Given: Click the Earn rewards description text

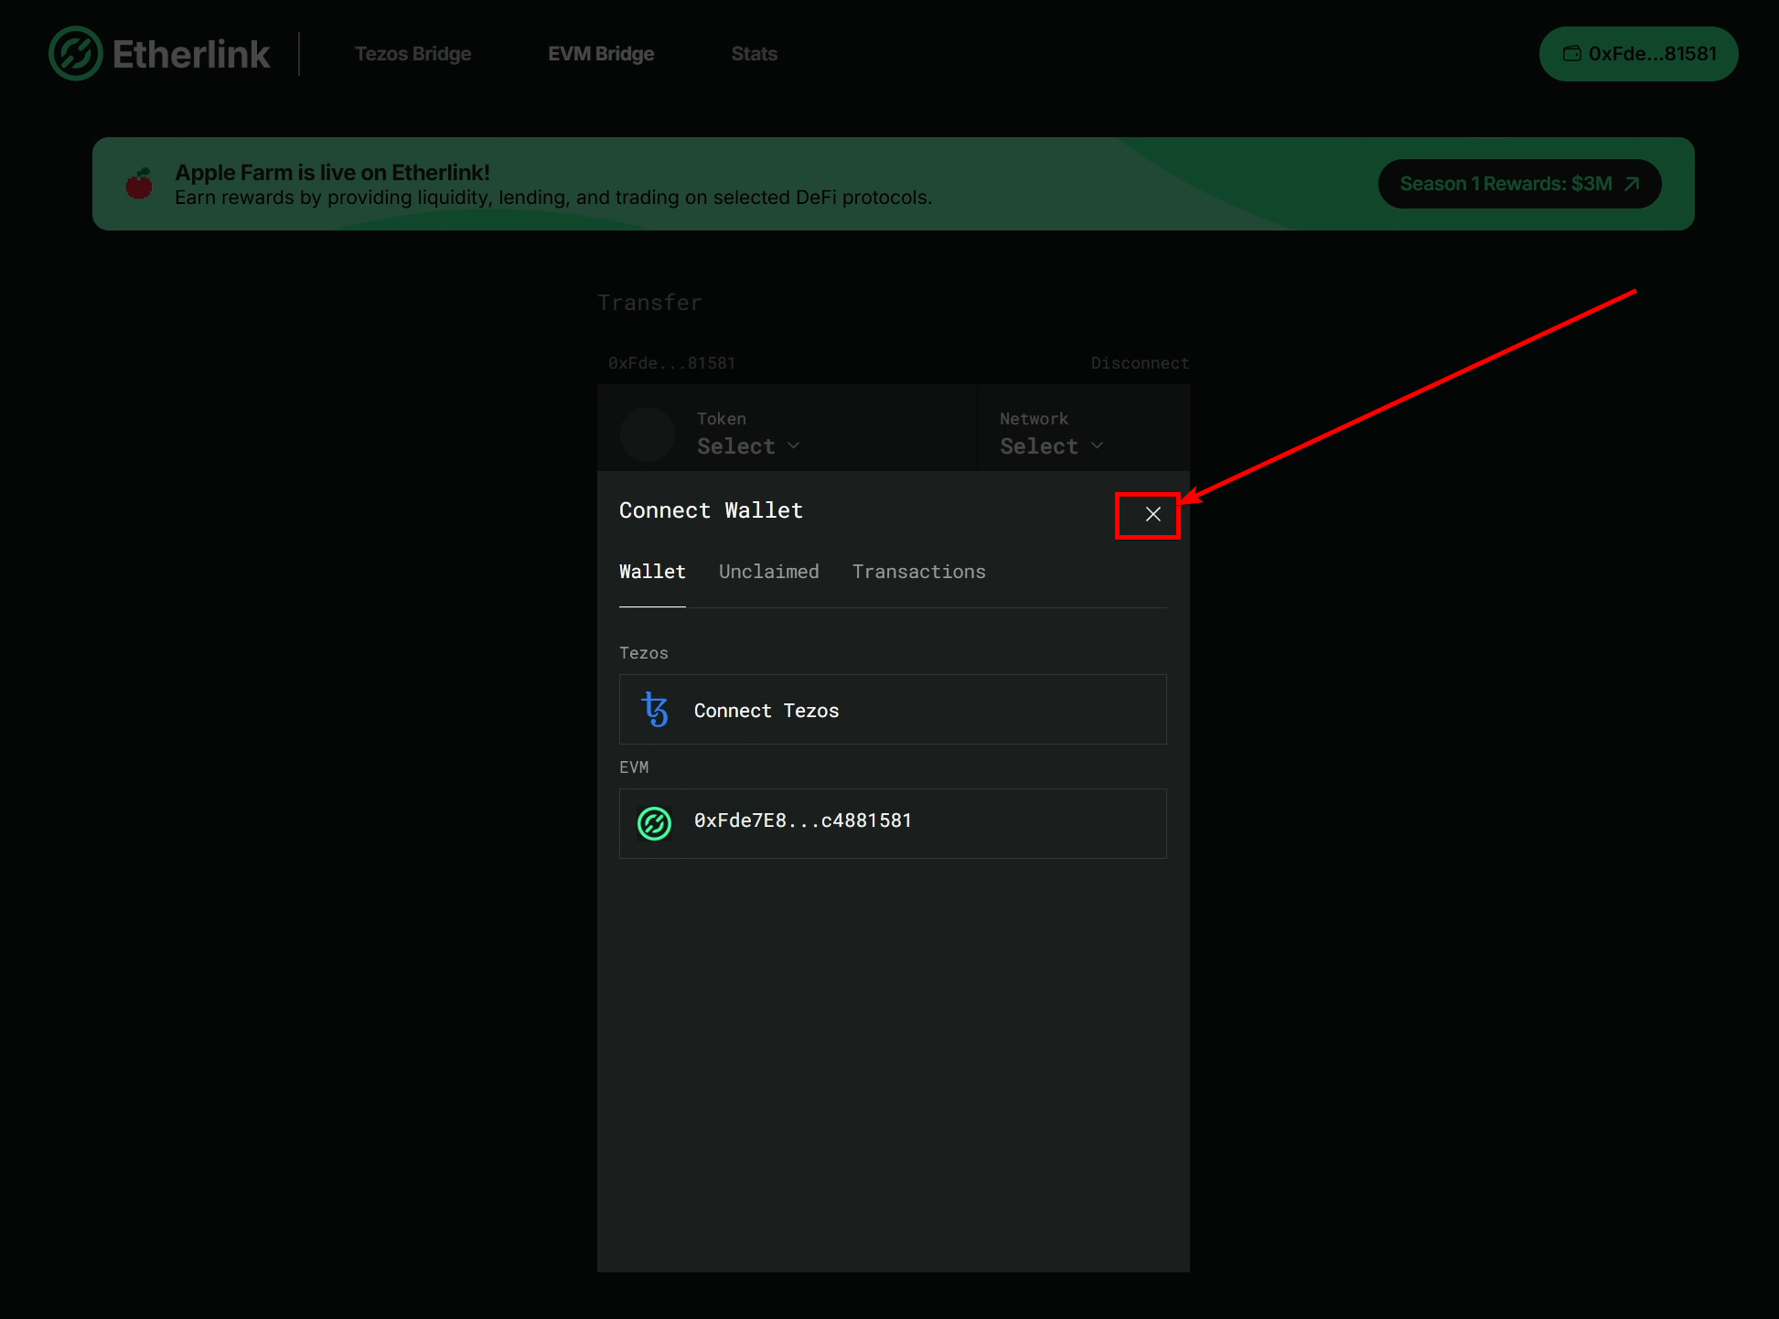Looking at the screenshot, I should pos(553,198).
